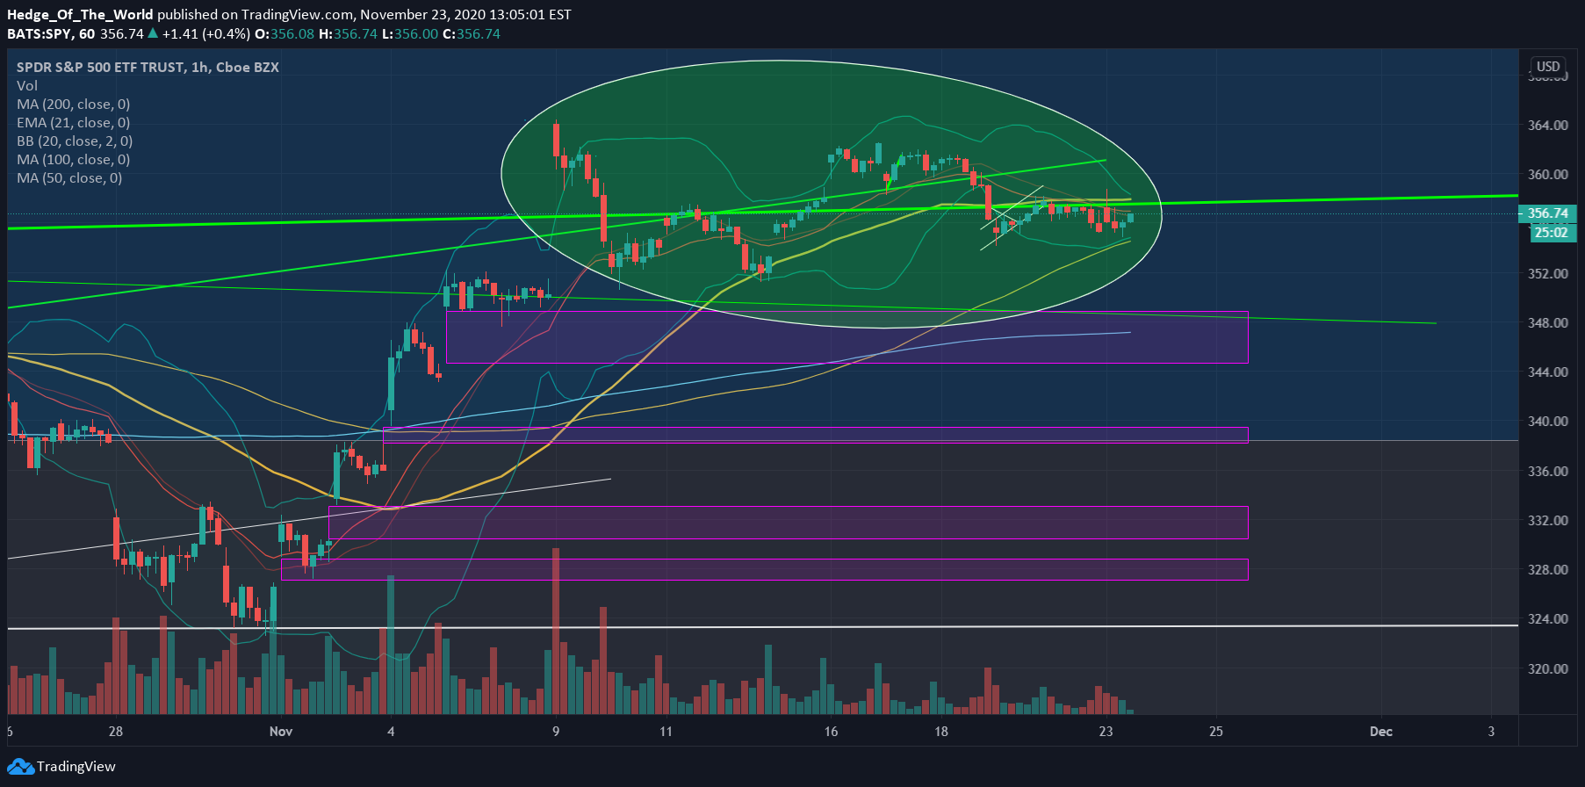Click the 340.00 price axis label
1585x787 pixels.
point(1548,421)
